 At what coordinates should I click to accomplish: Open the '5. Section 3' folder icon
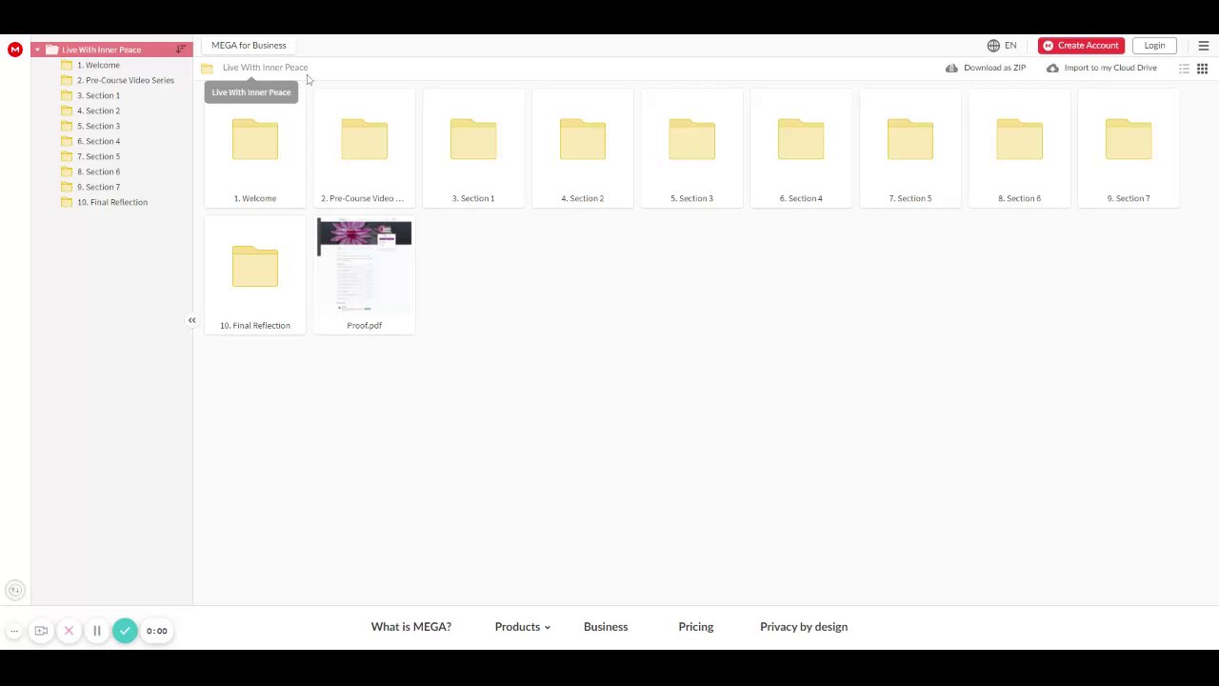[x=691, y=139]
